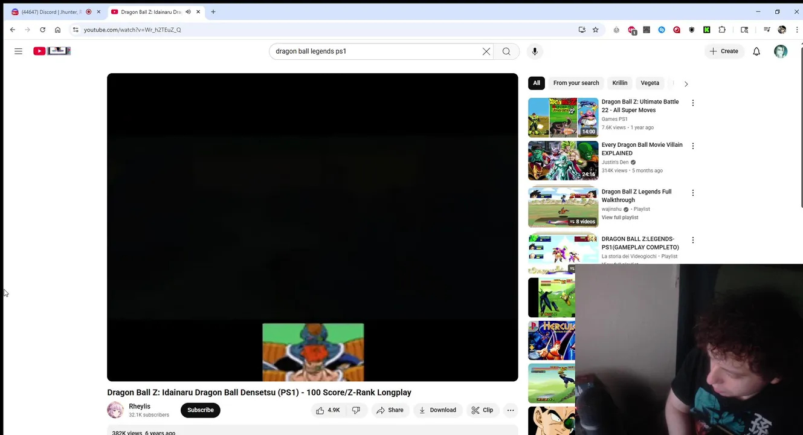Start voice search with the microphone
803x435 pixels.
[535, 51]
